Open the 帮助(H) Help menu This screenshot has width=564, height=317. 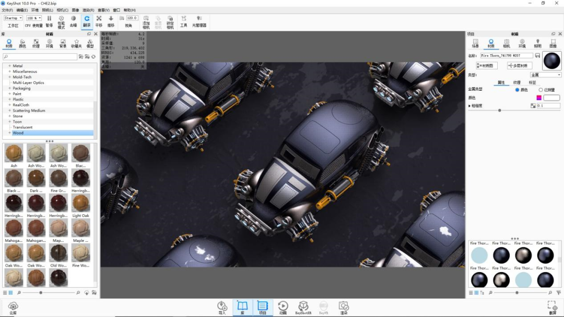pos(130,10)
